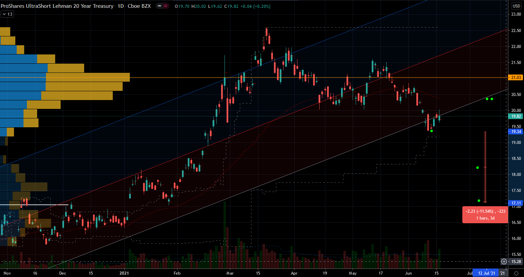524x277 pixels.
Task: Click the green dot near the 18.25 level
Action: coord(478,168)
